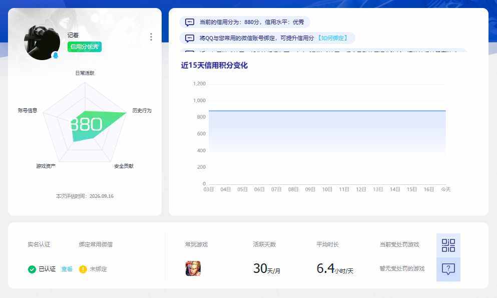Click the help question bubble icon
The width and height of the screenshot is (497, 298).
pos(448,269)
